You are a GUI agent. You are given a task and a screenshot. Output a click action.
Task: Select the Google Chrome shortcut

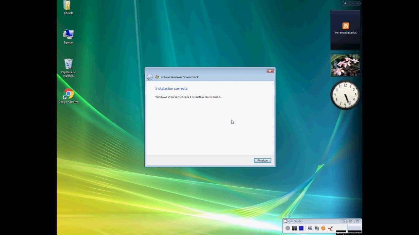click(68, 96)
